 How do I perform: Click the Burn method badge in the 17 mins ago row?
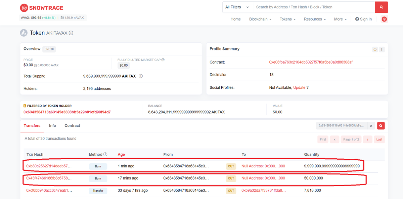tap(98, 178)
